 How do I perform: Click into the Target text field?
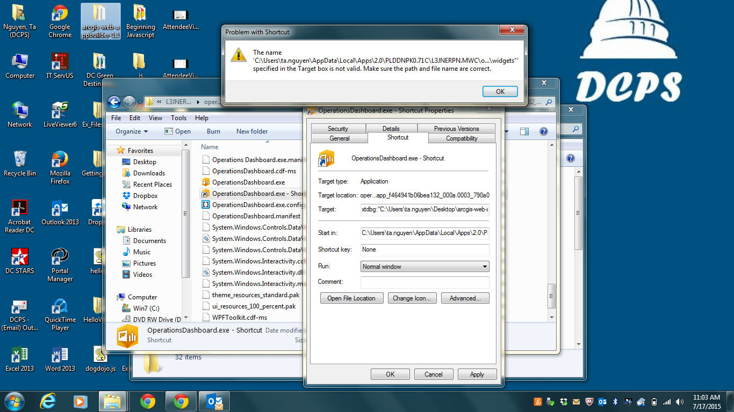coord(425,209)
